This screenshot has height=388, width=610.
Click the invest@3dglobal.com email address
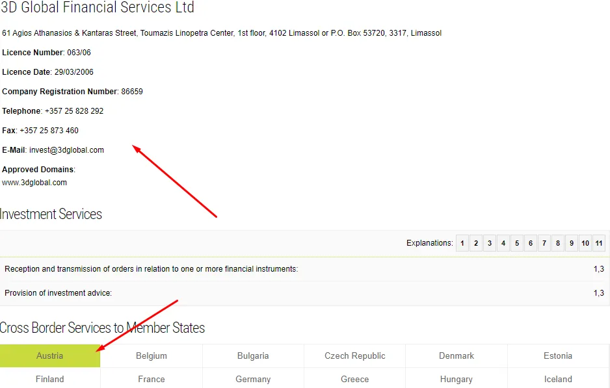[x=66, y=150]
